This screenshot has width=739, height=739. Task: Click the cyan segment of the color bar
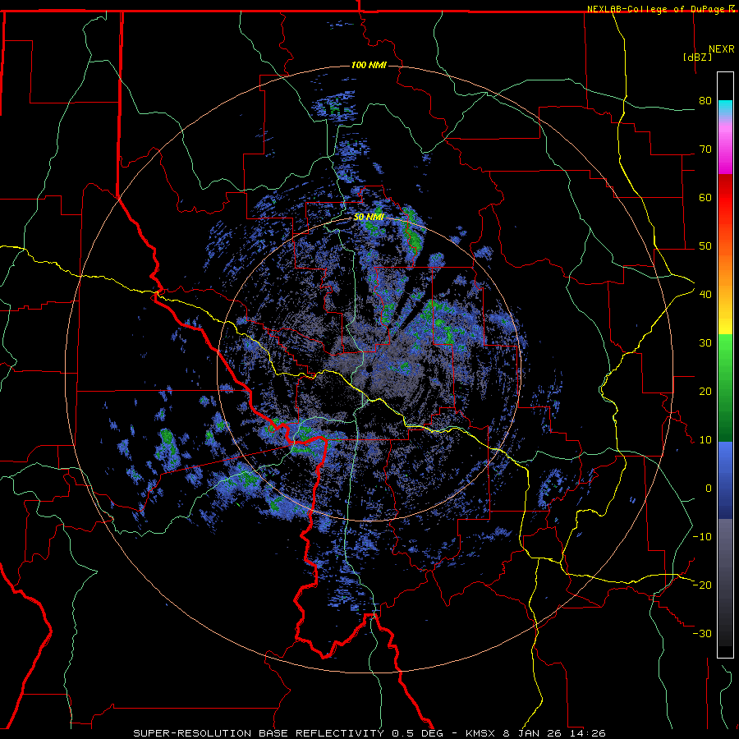tap(725, 108)
